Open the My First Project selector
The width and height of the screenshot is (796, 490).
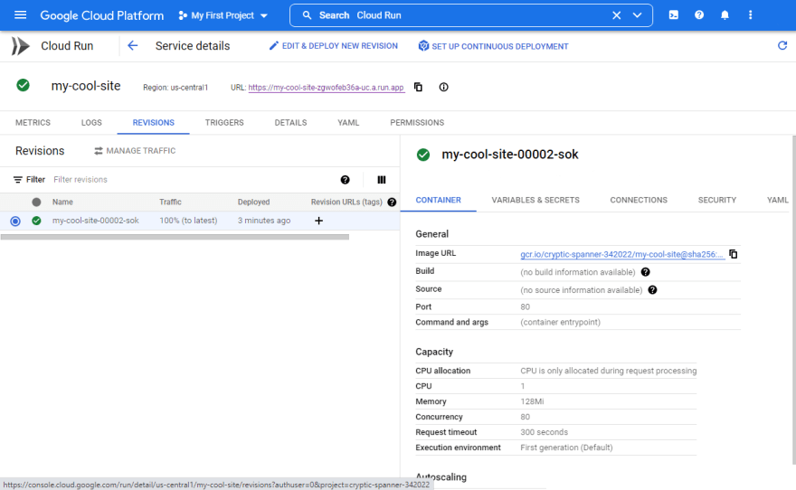point(223,15)
